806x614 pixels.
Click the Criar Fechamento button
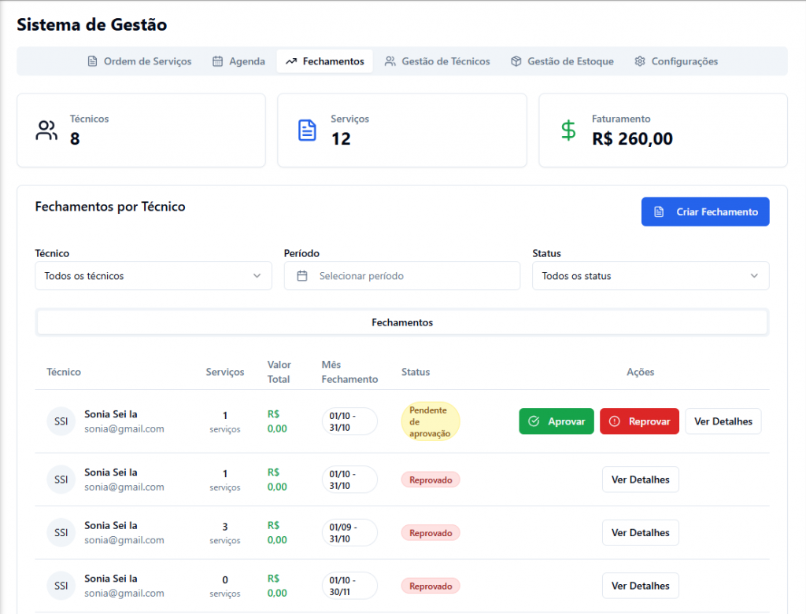(x=705, y=211)
